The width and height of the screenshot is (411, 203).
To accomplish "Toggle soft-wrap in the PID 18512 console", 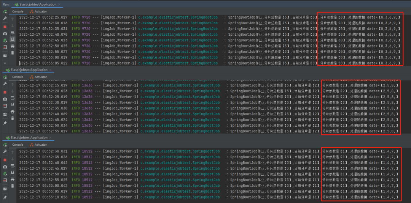I will (x=13, y=166).
